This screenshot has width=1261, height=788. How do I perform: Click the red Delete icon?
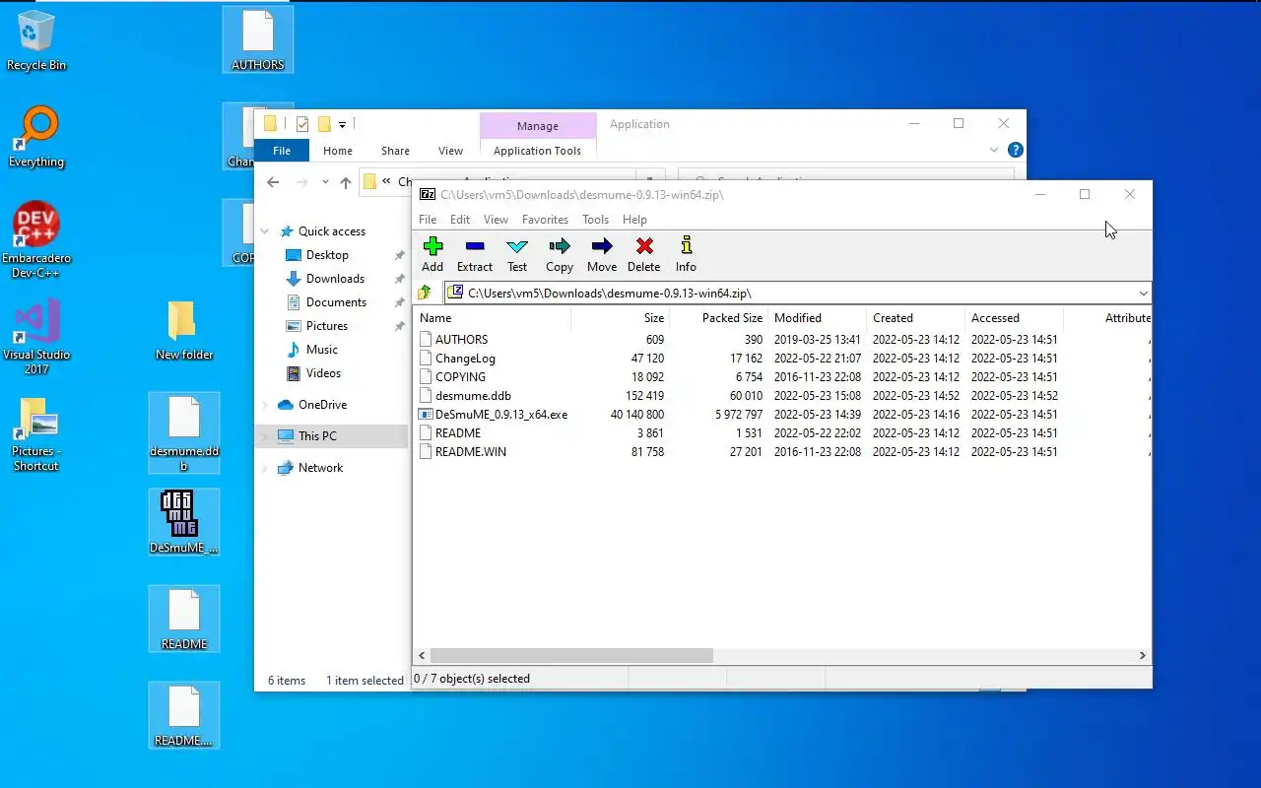tap(644, 254)
